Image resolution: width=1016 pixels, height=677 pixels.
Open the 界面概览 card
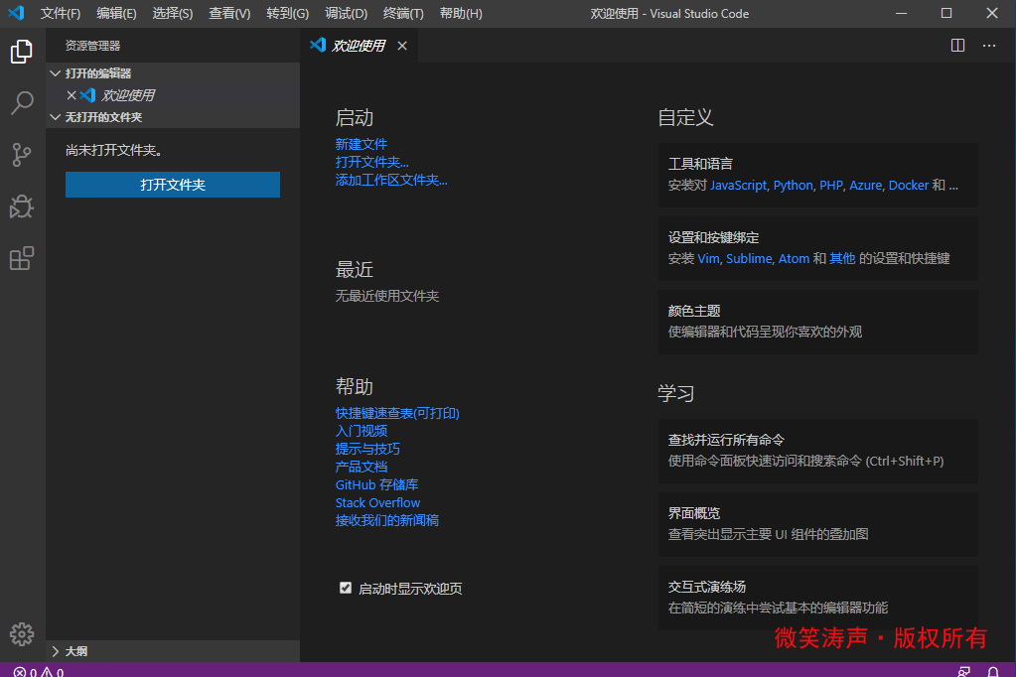coord(817,524)
